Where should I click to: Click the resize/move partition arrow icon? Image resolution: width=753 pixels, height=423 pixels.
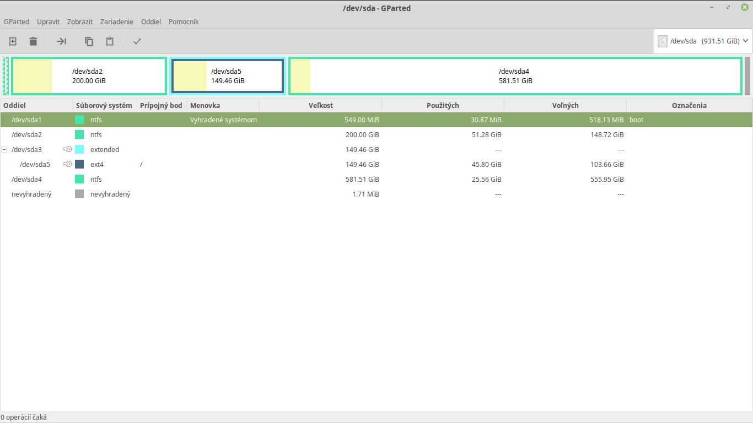[x=61, y=41]
